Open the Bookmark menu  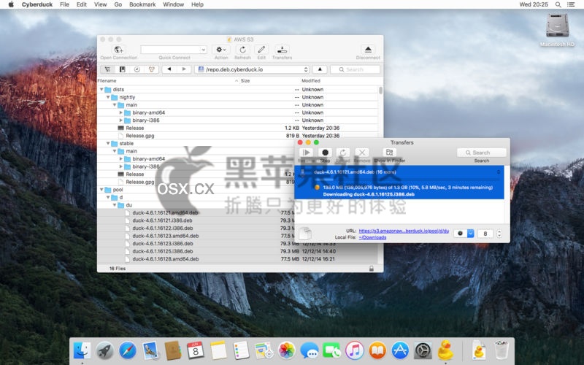[142, 4]
